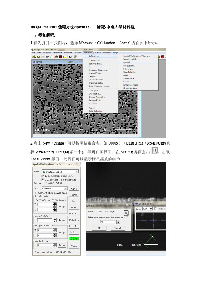Click the empty rectangle icon in toolbar

80,57
